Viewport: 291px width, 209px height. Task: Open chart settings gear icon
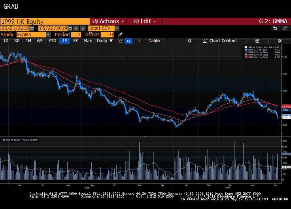(x=280, y=41)
